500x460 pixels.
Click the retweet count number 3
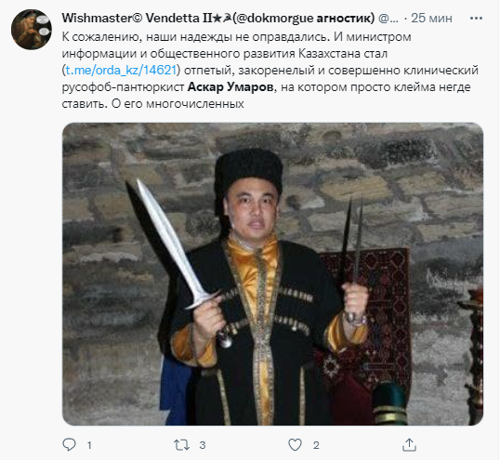203,445
